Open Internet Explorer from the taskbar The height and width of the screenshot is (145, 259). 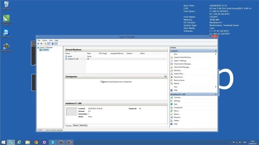coord(19,142)
